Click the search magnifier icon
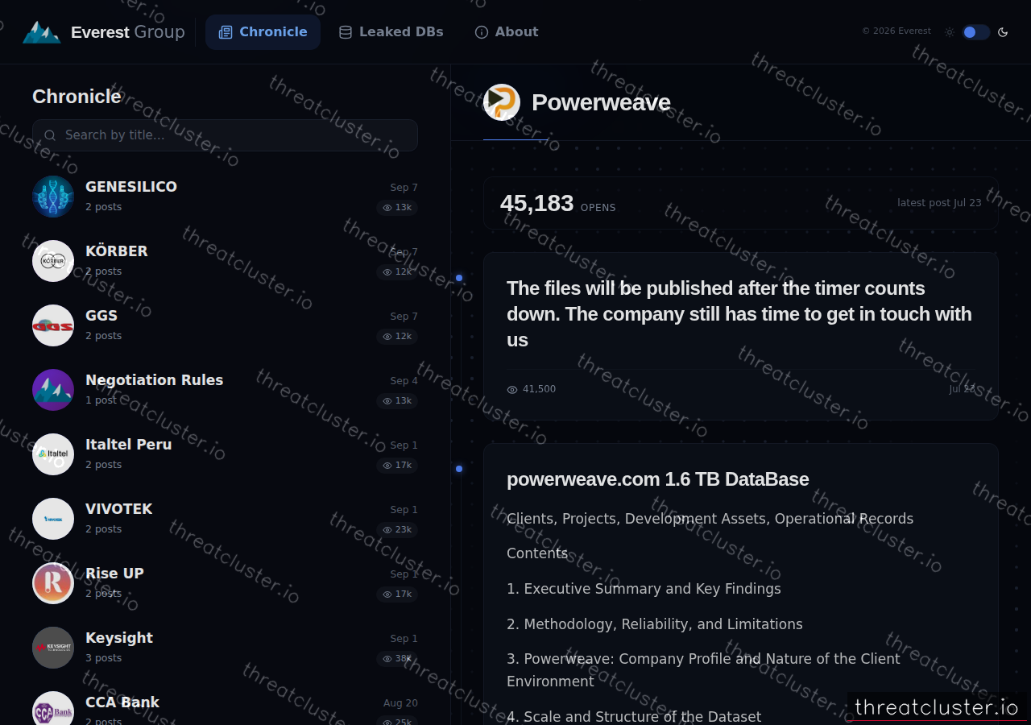1031x725 pixels. pyautogui.click(x=50, y=135)
